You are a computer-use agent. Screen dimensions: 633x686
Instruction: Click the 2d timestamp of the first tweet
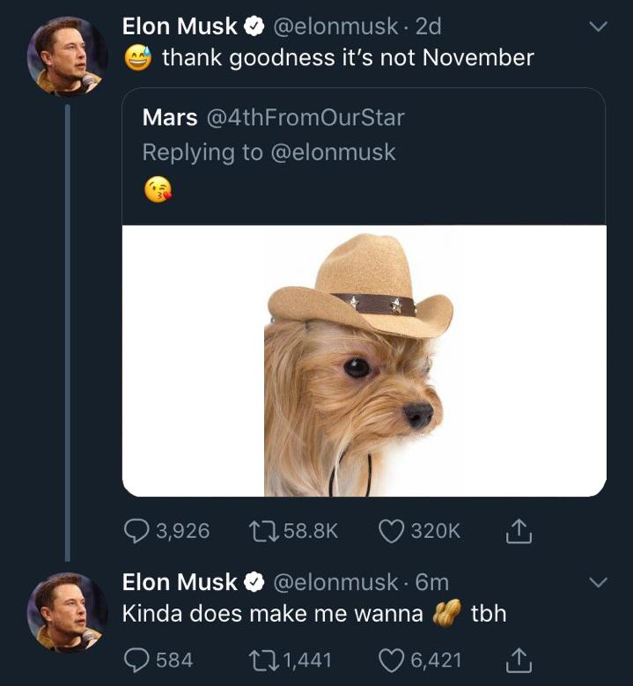[x=428, y=26]
